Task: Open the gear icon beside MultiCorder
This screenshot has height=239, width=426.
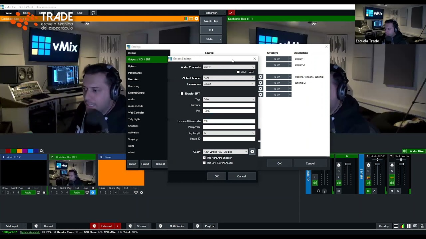Action: point(160,226)
